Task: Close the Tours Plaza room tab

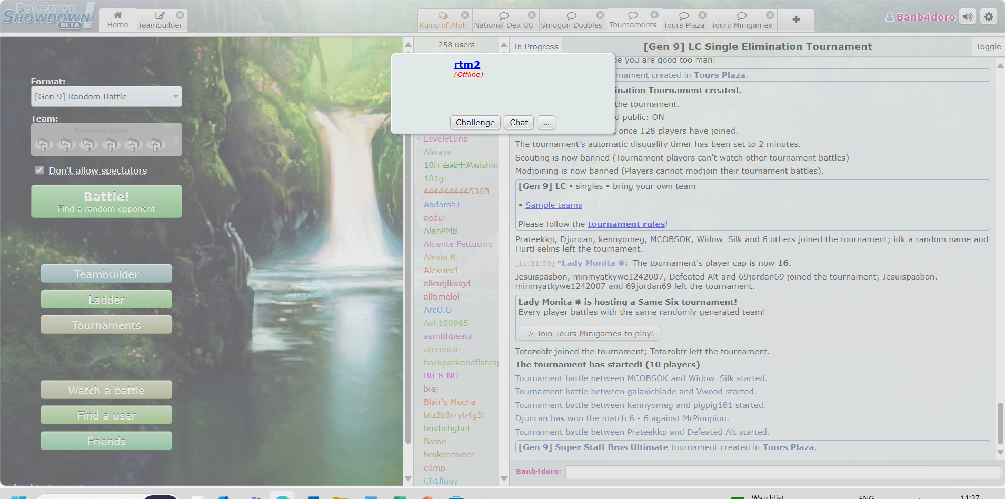Action: point(702,15)
